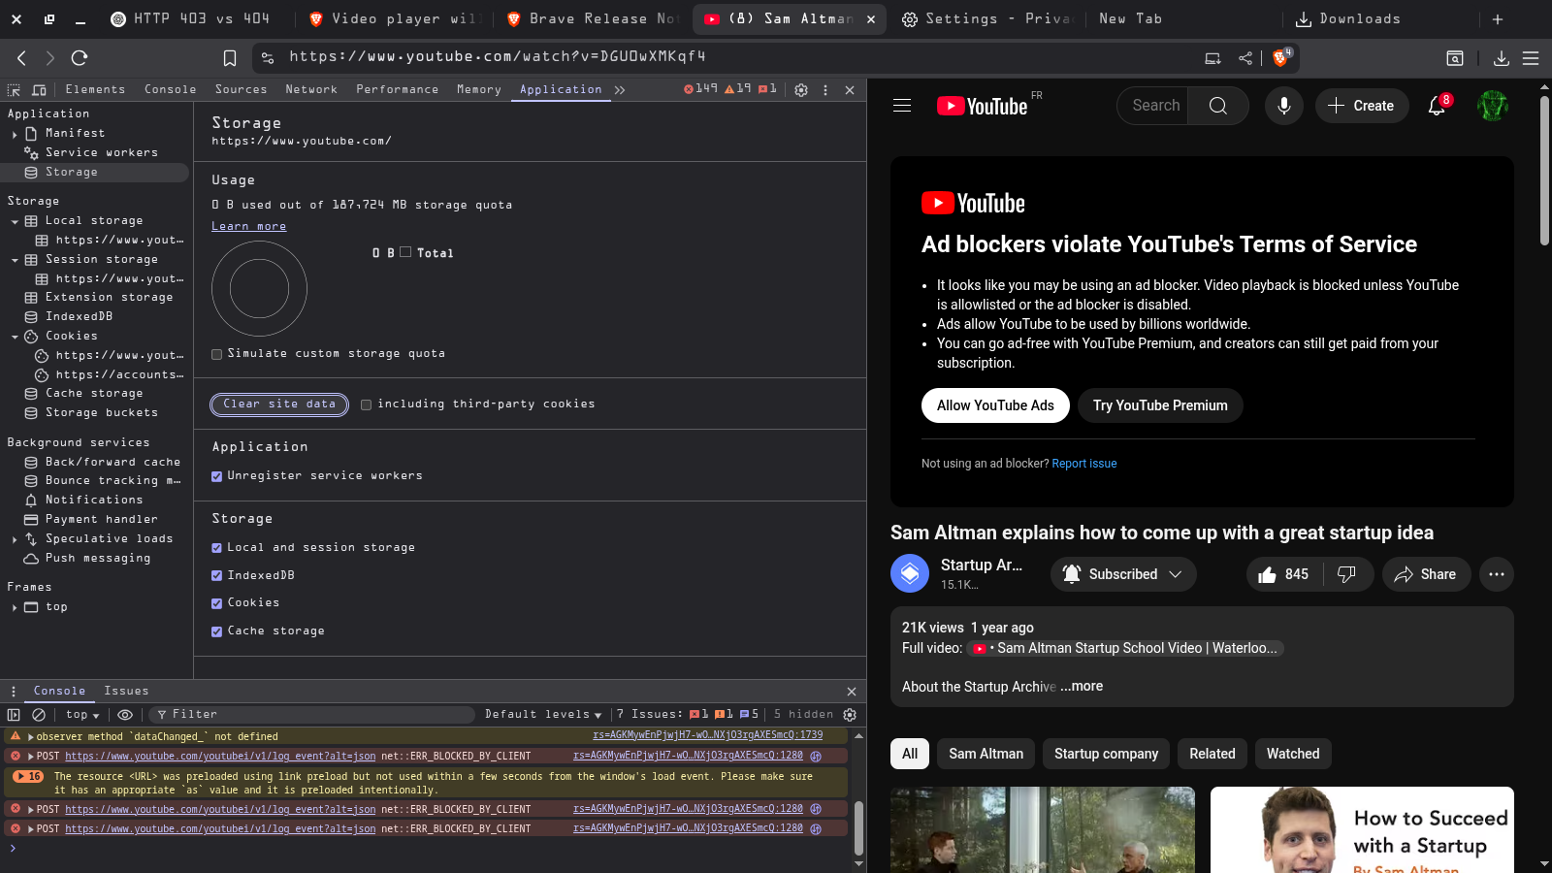Close the console drawer
This screenshot has width=1552, height=873.
tap(852, 692)
